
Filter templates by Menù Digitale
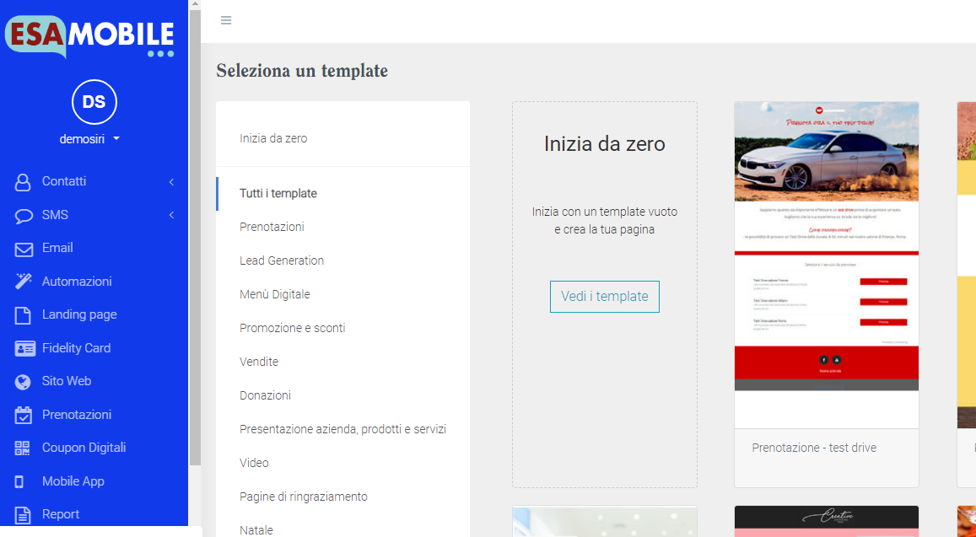274,294
